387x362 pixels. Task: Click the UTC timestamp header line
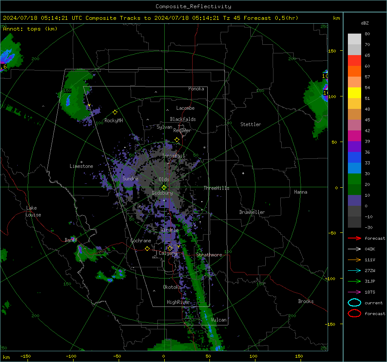(150, 18)
